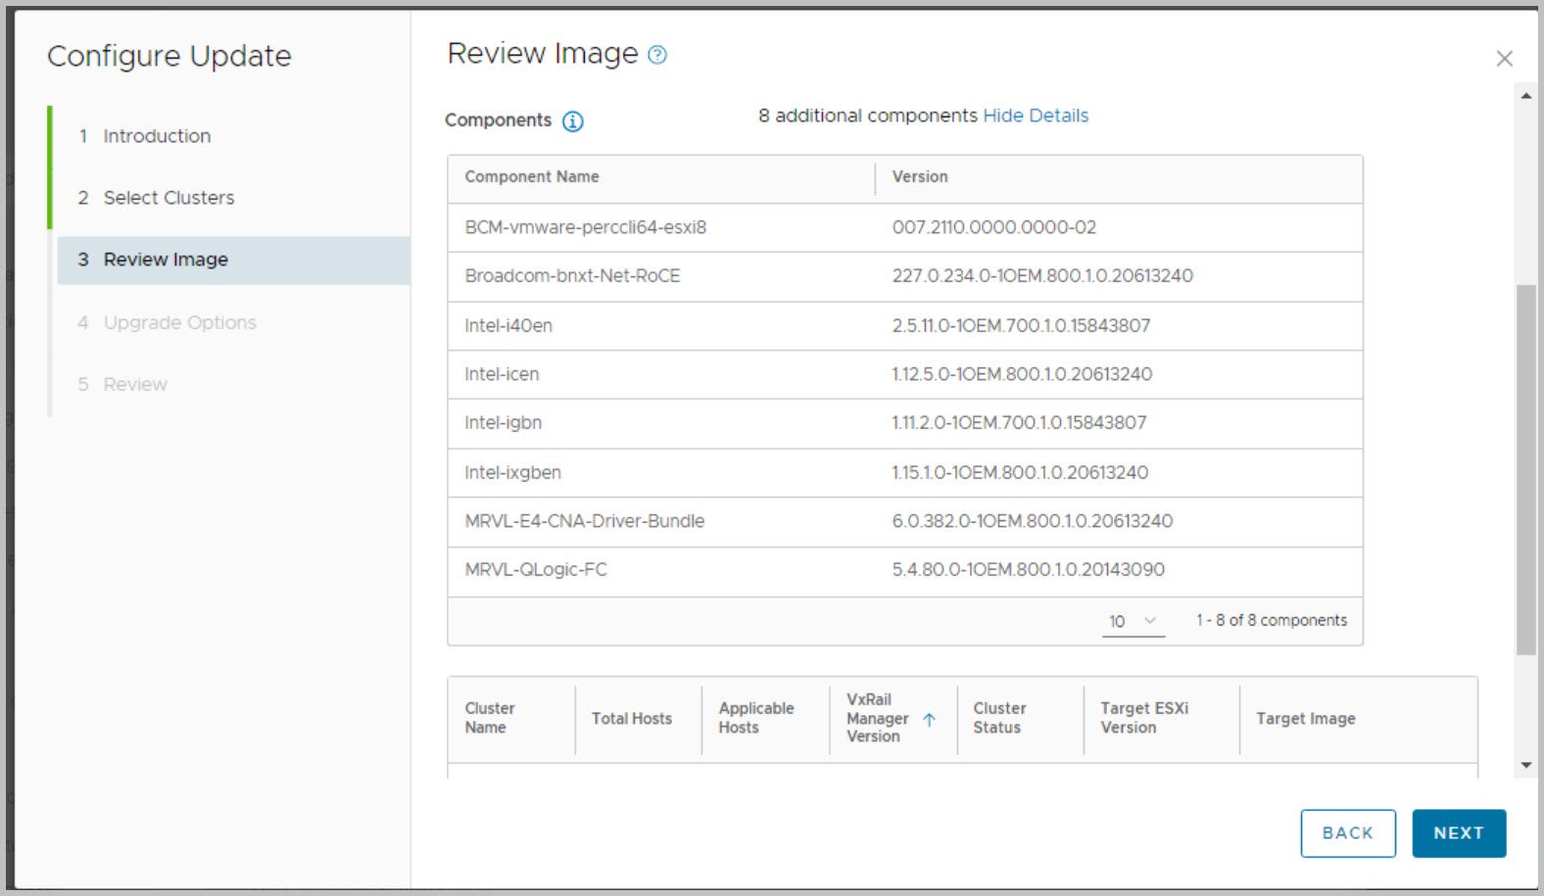Click the Cluster Status column header
This screenshot has width=1544, height=896.
[998, 718]
